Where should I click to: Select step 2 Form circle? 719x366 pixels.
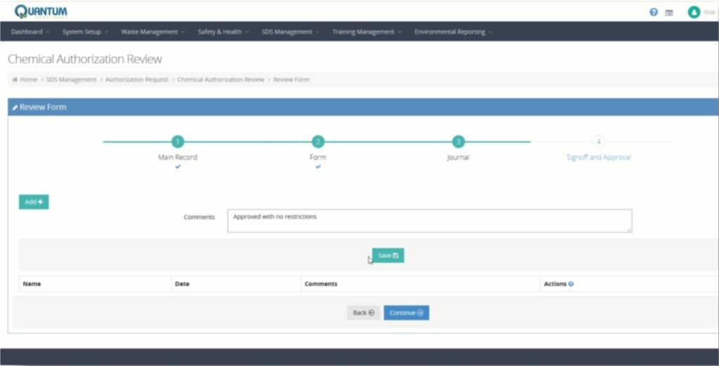coord(318,142)
